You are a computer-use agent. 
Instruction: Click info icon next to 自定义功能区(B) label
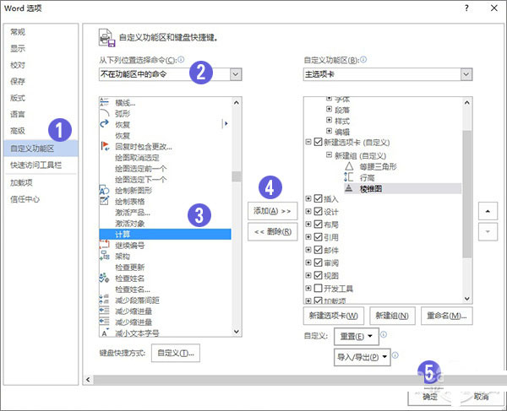(363, 59)
